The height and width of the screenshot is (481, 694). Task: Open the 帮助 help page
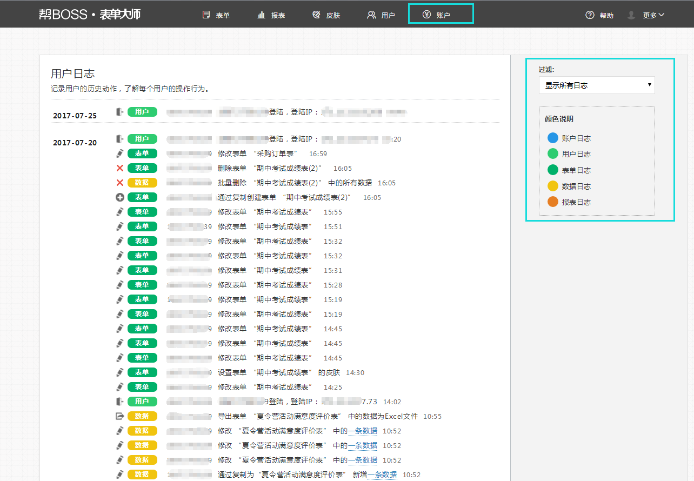pyautogui.click(x=599, y=15)
